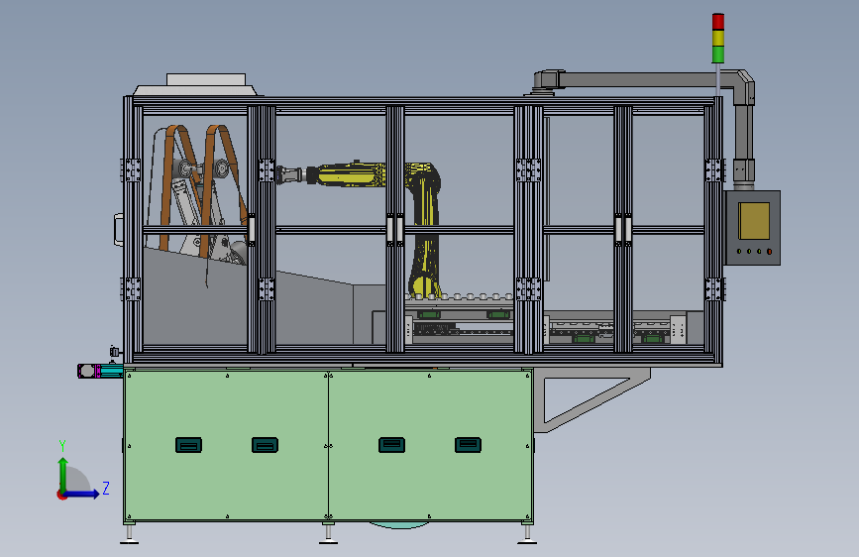Viewport: 859px width, 557px height.
Task: Select the yellow segment of the stack light
Action: [x=717, y=39]
